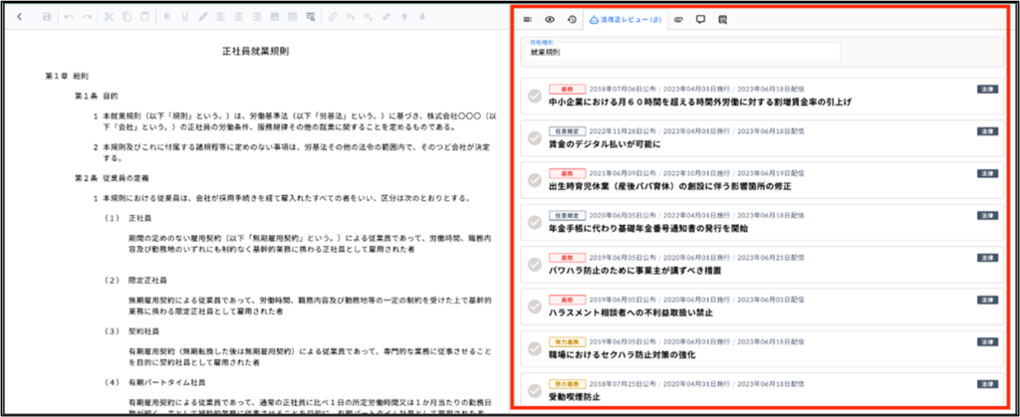Open 中小企業における月60時間を超える時間外労働 title
Screen dimensions: 1020x417
(700, 103)
